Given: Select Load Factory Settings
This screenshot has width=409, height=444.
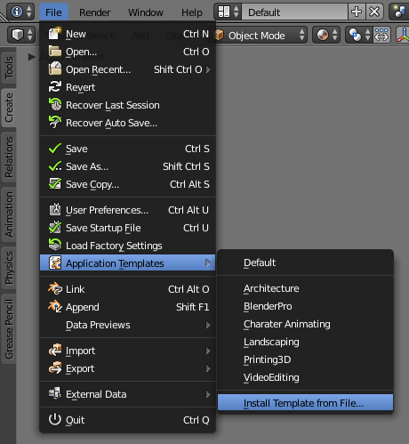Looking at the screenshot, I should coord(128,246).
